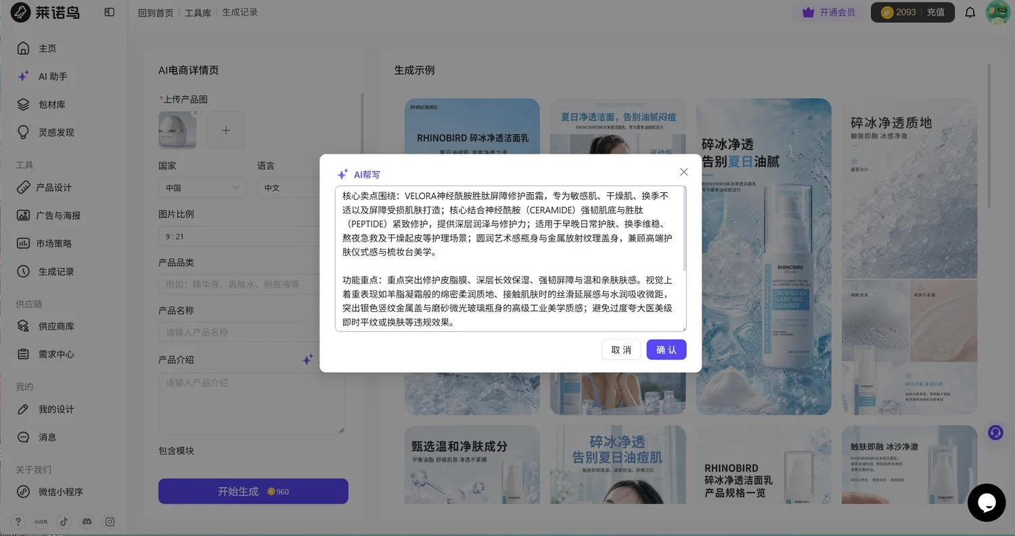The height and width of the screenshot is (536, 1015).
Task: Click the 消息 chat bubble icon
Action: (x=24, y=437)
